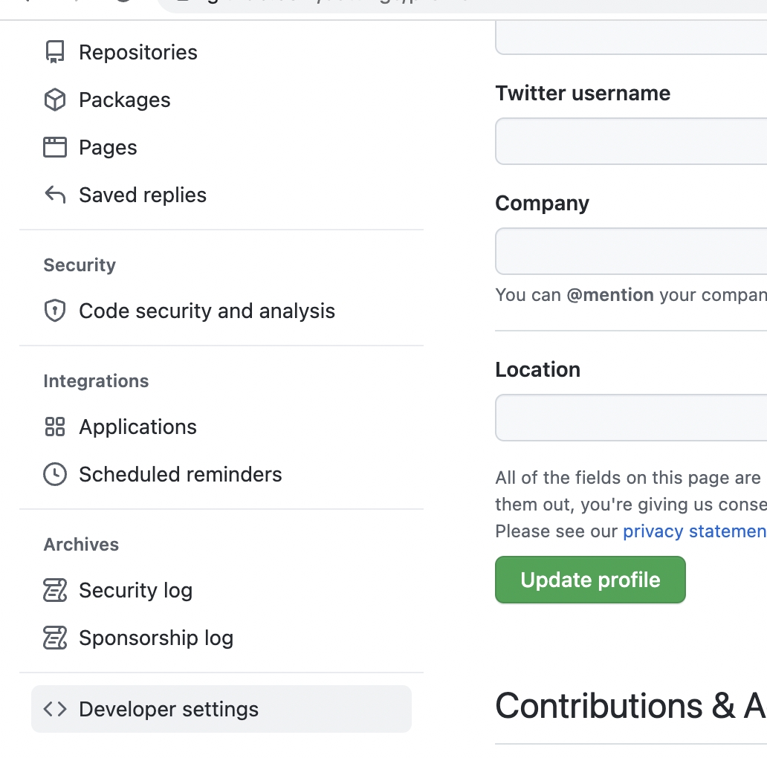Viewport: 767px width, 758px height.
Task: Click into the Company text field
Action: click(631, 251)
